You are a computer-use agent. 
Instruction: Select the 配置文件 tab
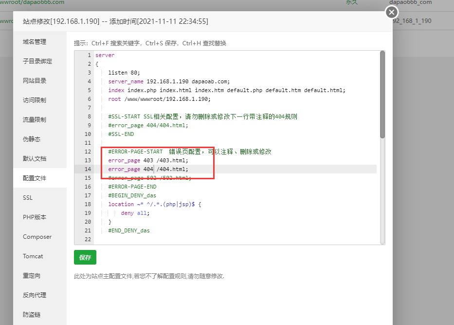(x=35, y=178)
